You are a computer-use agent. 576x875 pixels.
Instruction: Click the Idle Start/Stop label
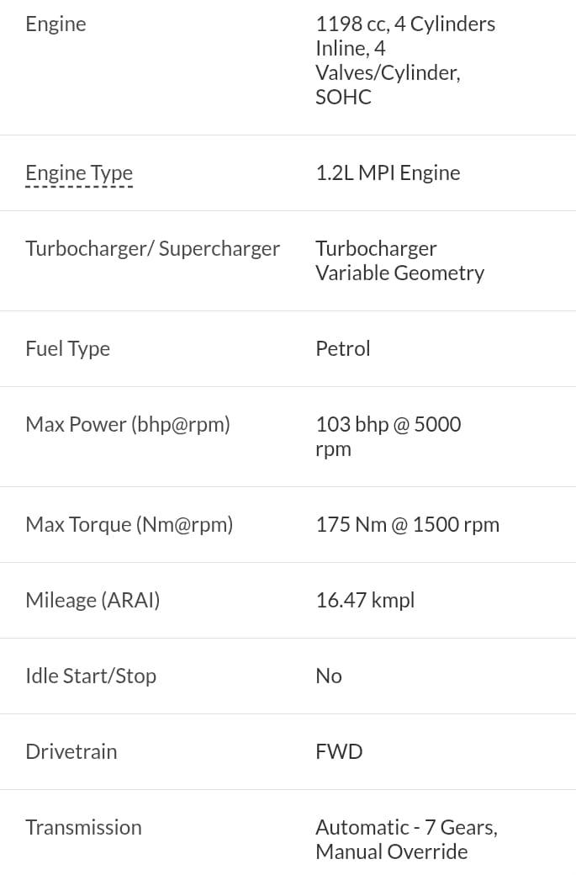point(91,676)
